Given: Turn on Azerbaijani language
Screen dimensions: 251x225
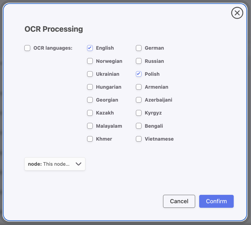Looking at the screenshot, I should pos(139,100).
